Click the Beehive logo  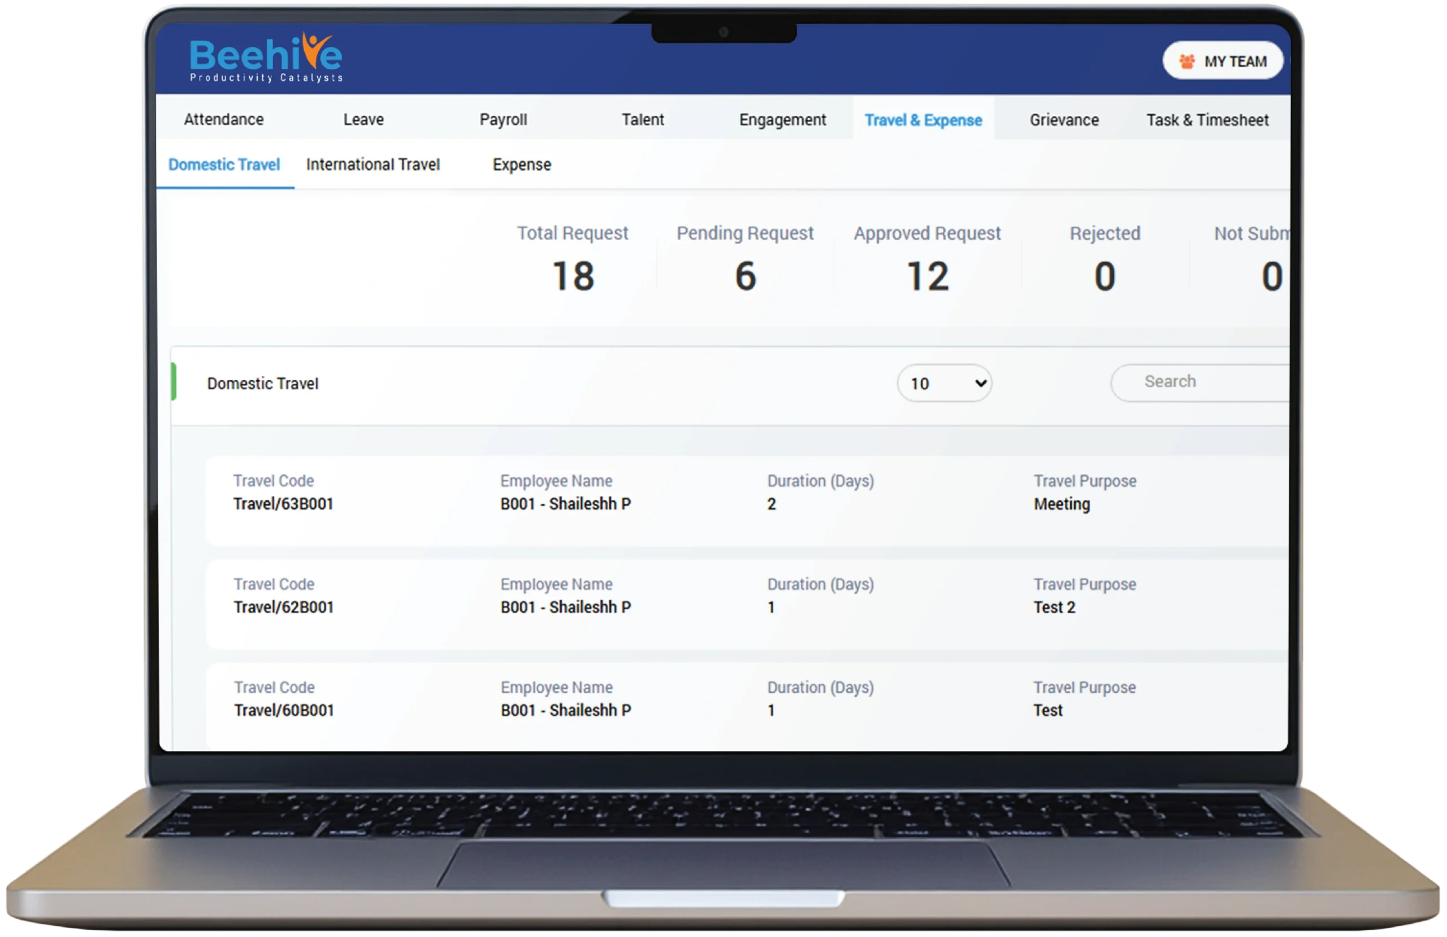266,58
